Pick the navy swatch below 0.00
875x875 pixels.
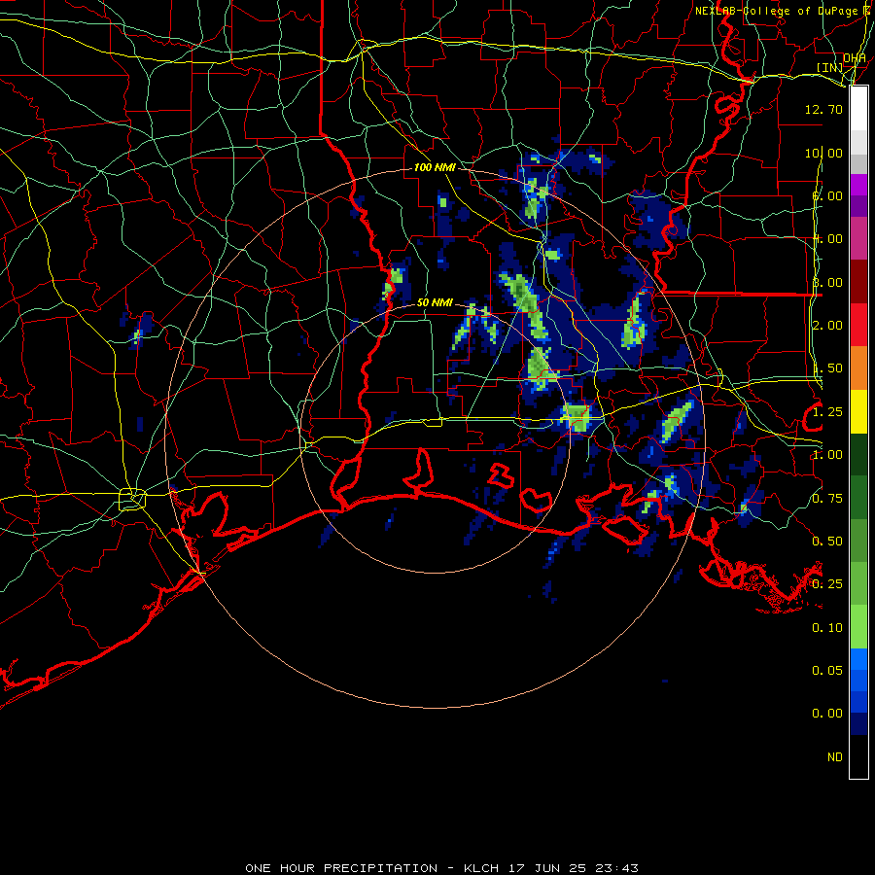tap(858, 724)
